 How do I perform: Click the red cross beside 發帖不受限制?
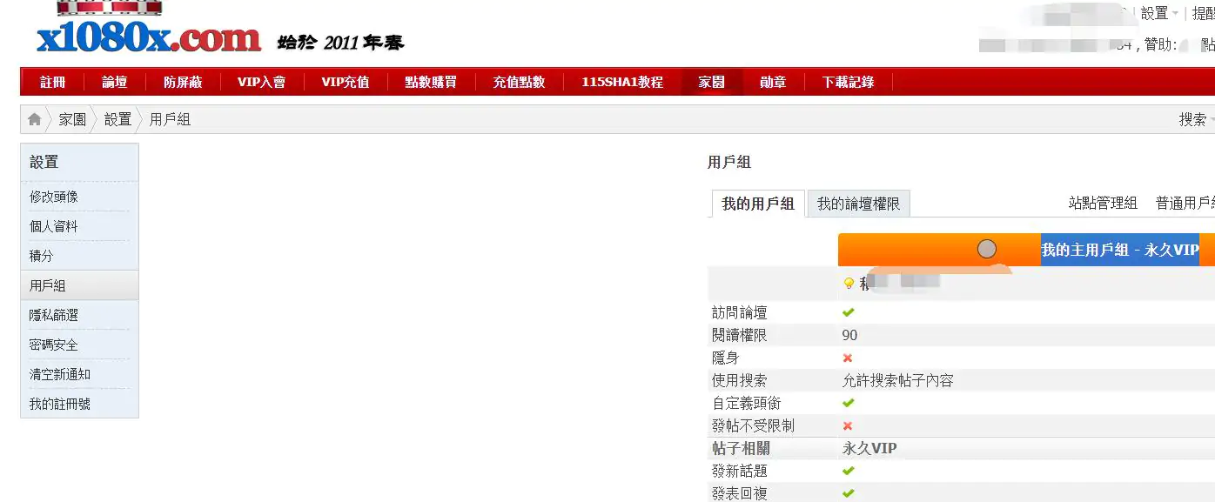[x=848, y=425]
